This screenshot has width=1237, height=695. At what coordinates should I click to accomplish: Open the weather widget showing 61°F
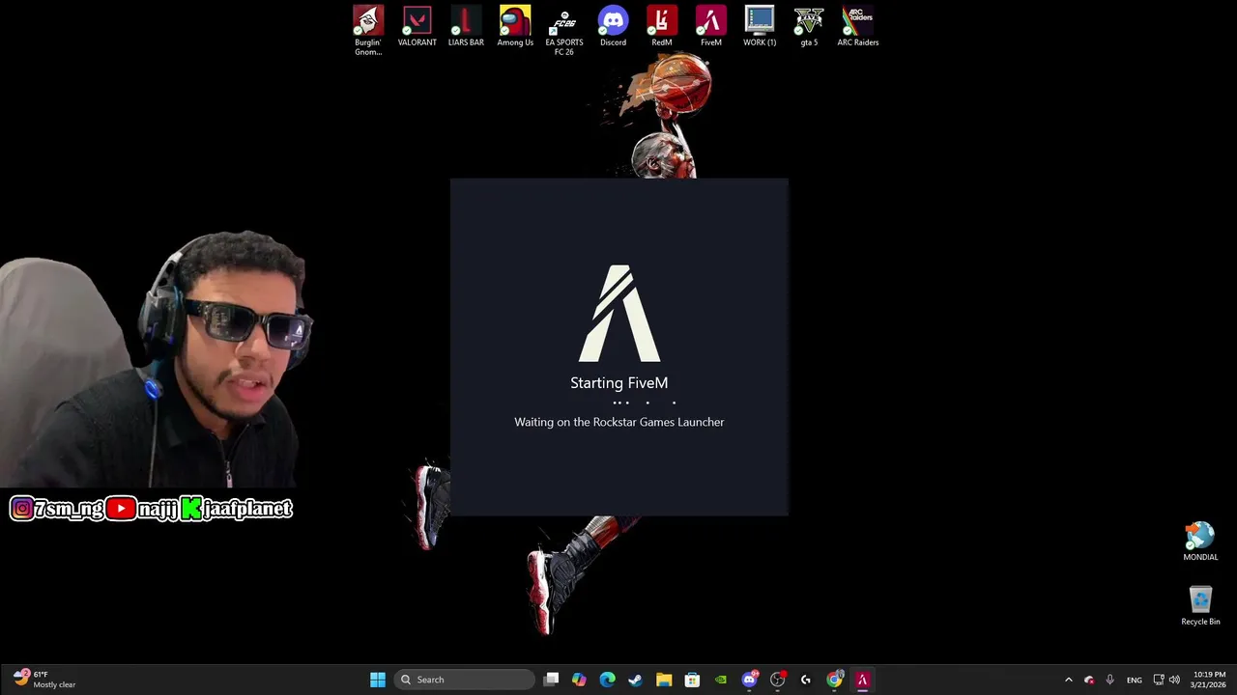click(43, 680)
